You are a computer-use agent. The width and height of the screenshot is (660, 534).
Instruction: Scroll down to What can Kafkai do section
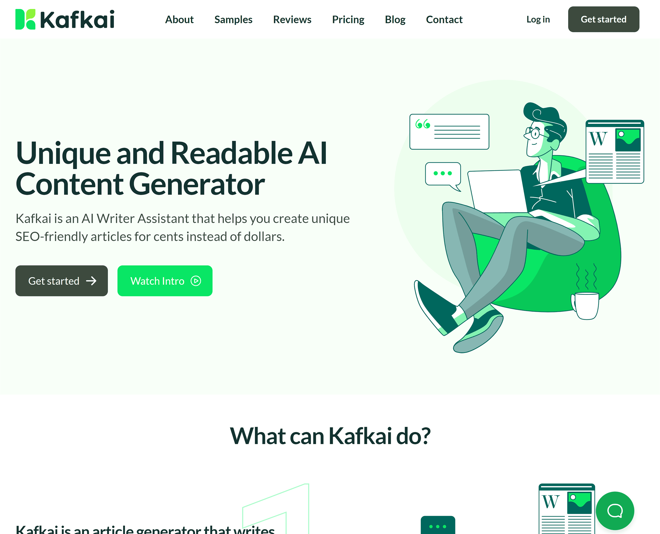[330, 435]
